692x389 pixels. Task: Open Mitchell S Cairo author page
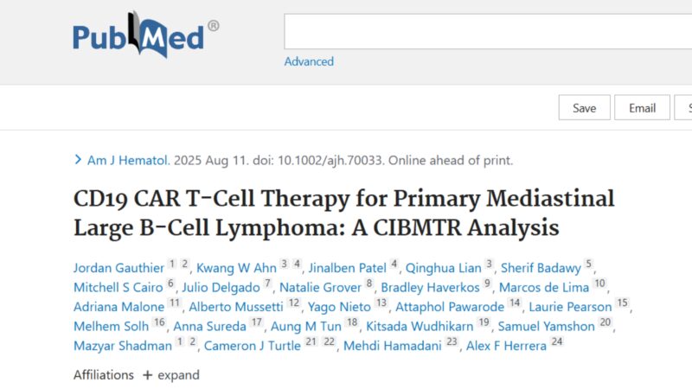point(119,287)
